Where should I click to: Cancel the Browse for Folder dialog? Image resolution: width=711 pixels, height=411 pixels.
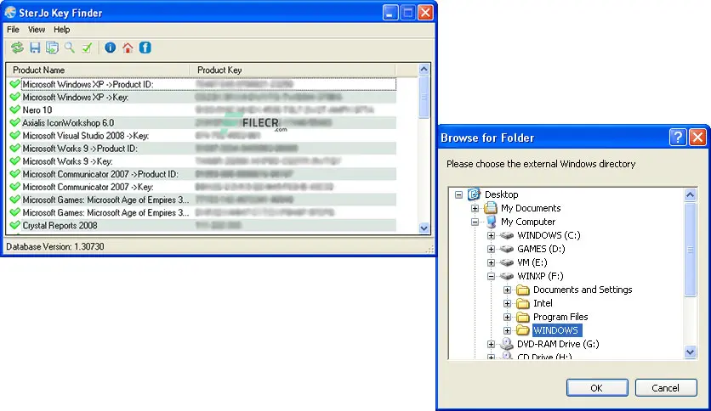click(665, 388)
